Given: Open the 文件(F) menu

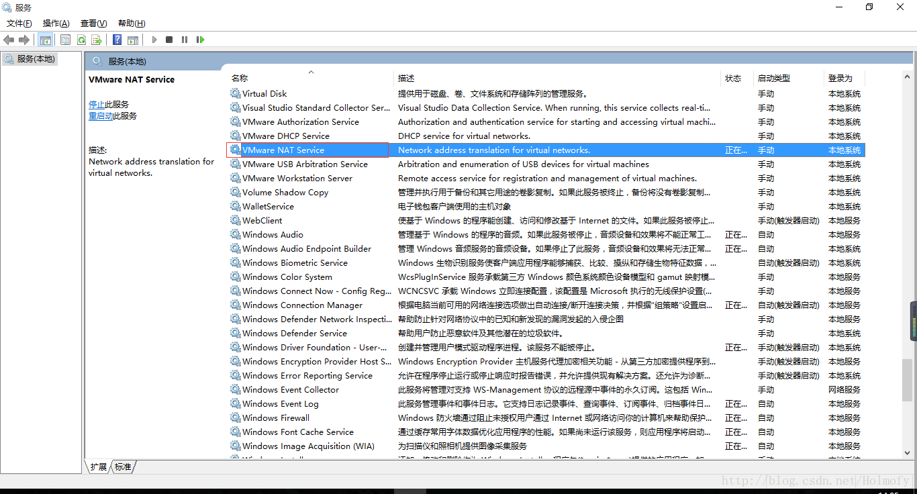Looking at the screenshot, I should pos(19,23).
